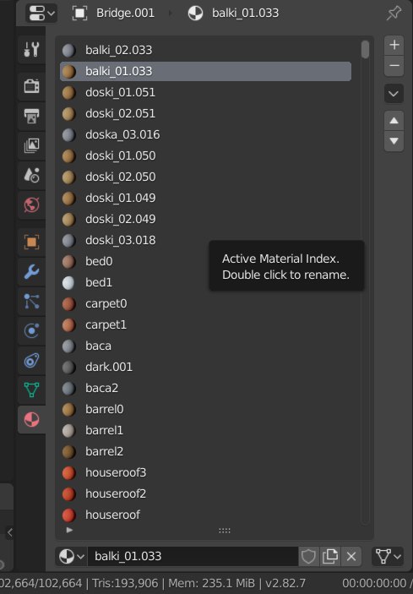Image resolution: width=413 pixels, height=594 pixels.
Task: Click the bed1 white material preview sphere
Action: pyautogui.click(x=68, y=282)
